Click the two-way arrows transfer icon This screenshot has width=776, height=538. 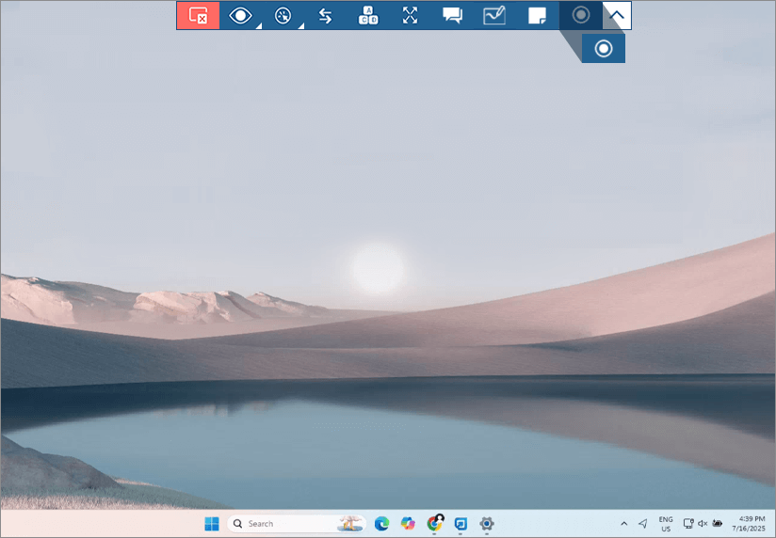point(326,15)
